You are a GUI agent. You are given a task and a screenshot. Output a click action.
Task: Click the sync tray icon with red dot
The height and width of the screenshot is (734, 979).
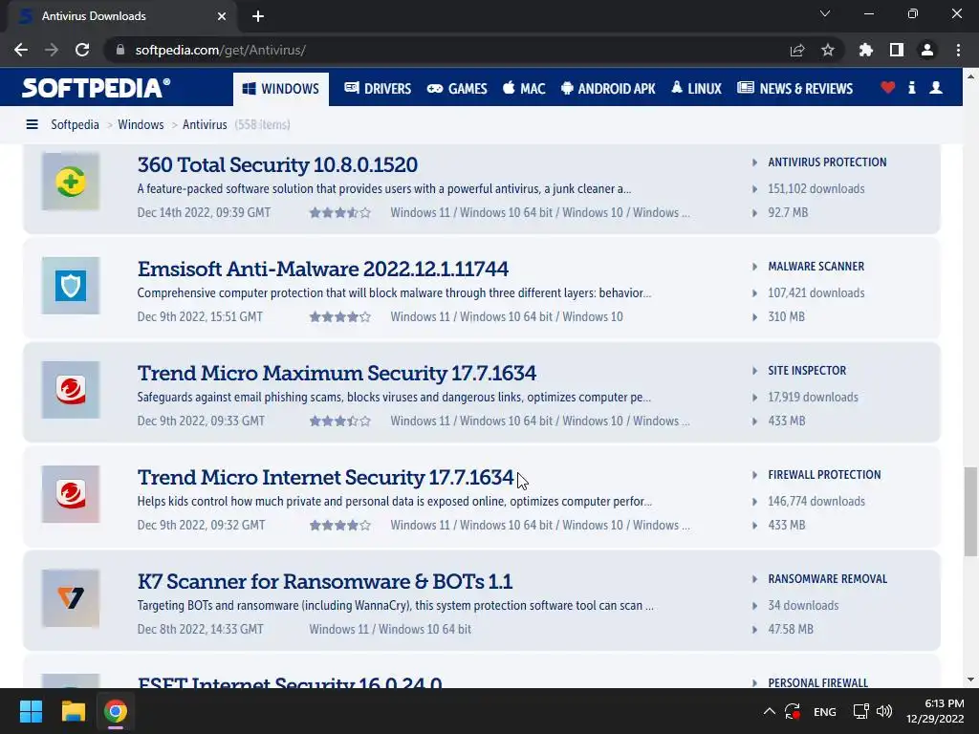[793, 711]
